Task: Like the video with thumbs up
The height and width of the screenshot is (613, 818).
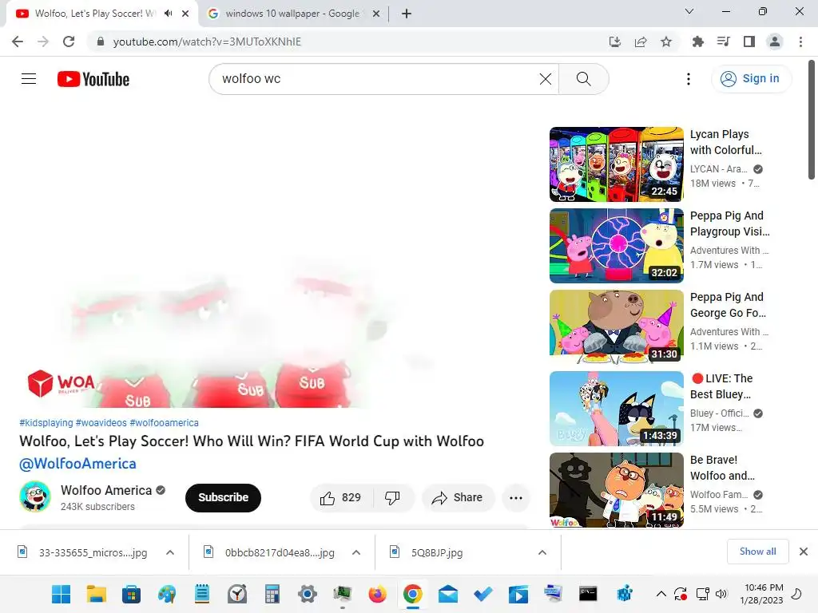Action: tap(342, 498)
